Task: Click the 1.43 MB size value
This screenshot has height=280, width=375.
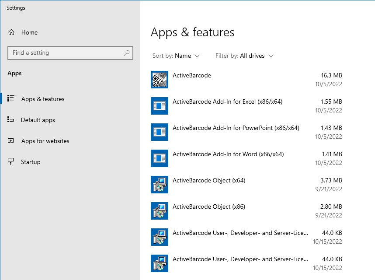Action: click(x=331, y=128)
